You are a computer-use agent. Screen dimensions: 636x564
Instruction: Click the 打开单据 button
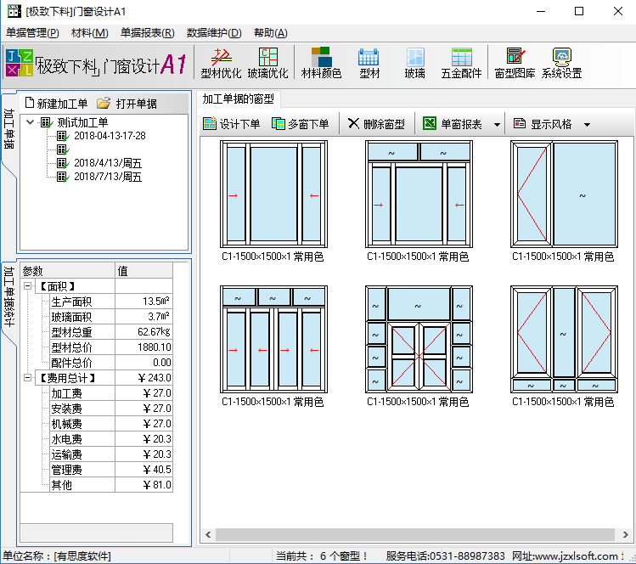[x=127, y=104]
